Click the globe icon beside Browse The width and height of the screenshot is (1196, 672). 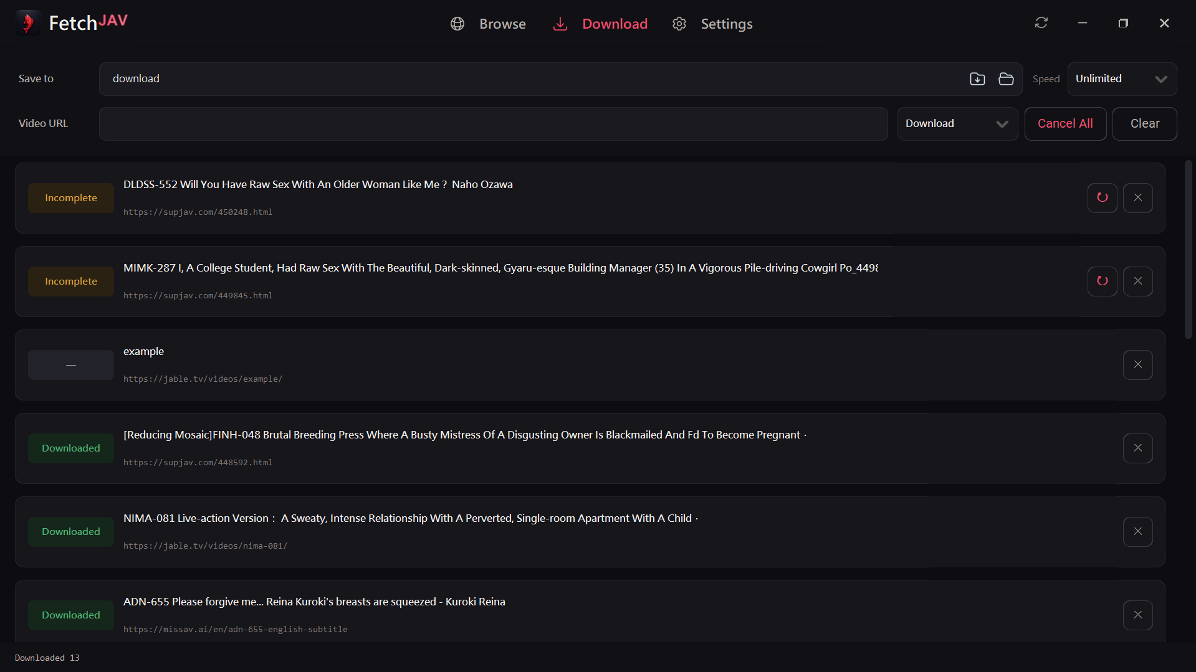(x=457, y=24)
